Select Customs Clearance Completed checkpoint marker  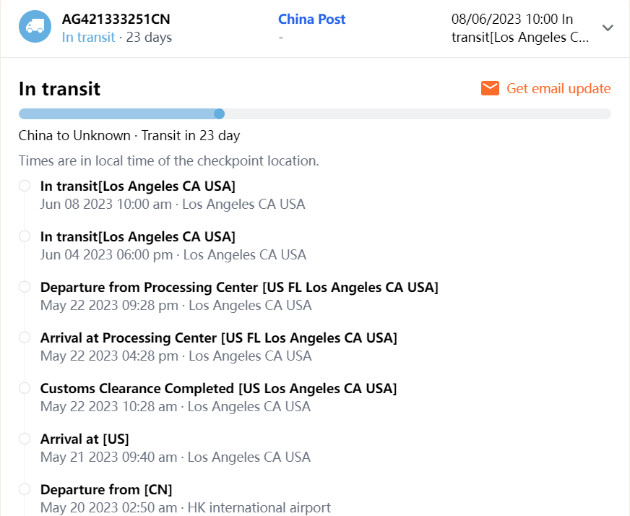coord(25,388)
